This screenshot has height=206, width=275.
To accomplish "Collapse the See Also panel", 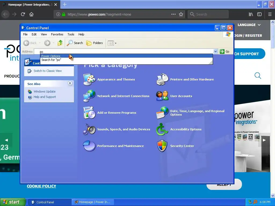I will 70,83.
